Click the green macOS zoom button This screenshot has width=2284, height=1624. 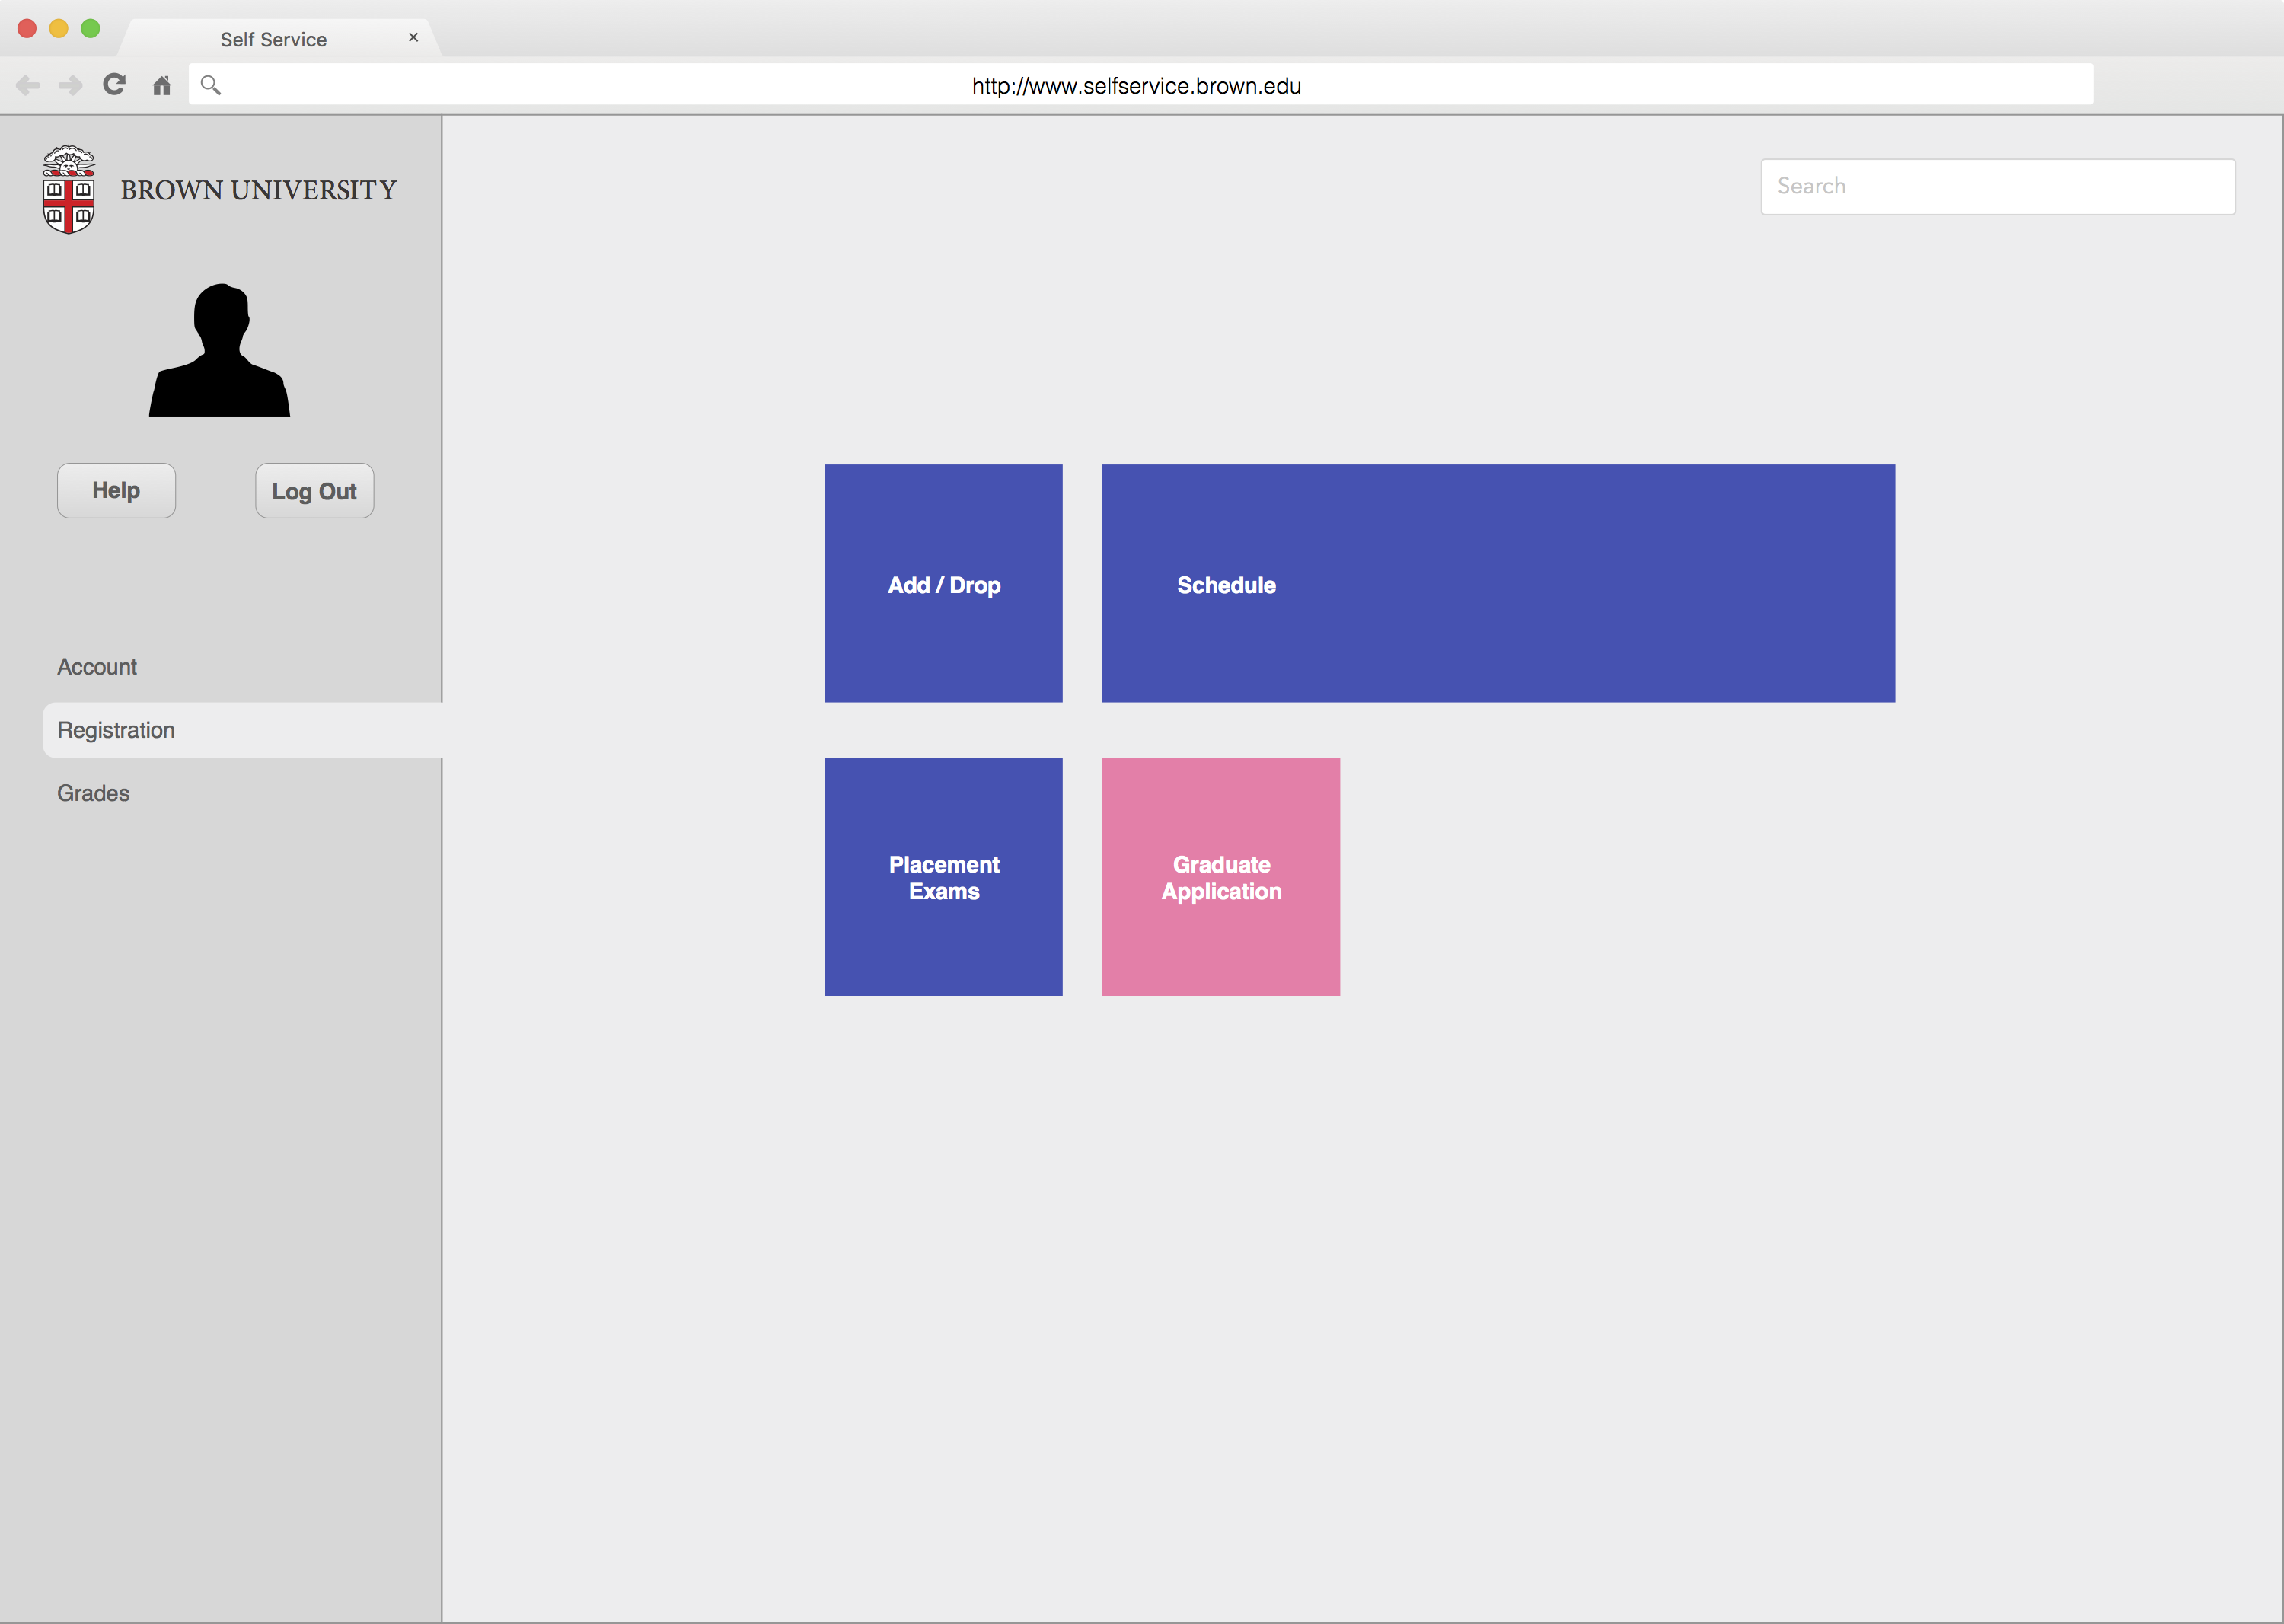pyautogui.click(x=90, y=28)
